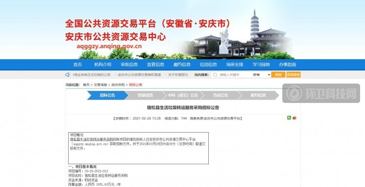Open the 场所安排 nav item
Viewport: 365px width, 187px height.
[x=235, y=65]
